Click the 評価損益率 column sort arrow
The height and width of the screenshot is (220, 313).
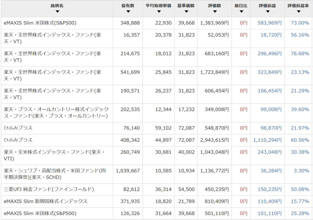tap(298, 12)
